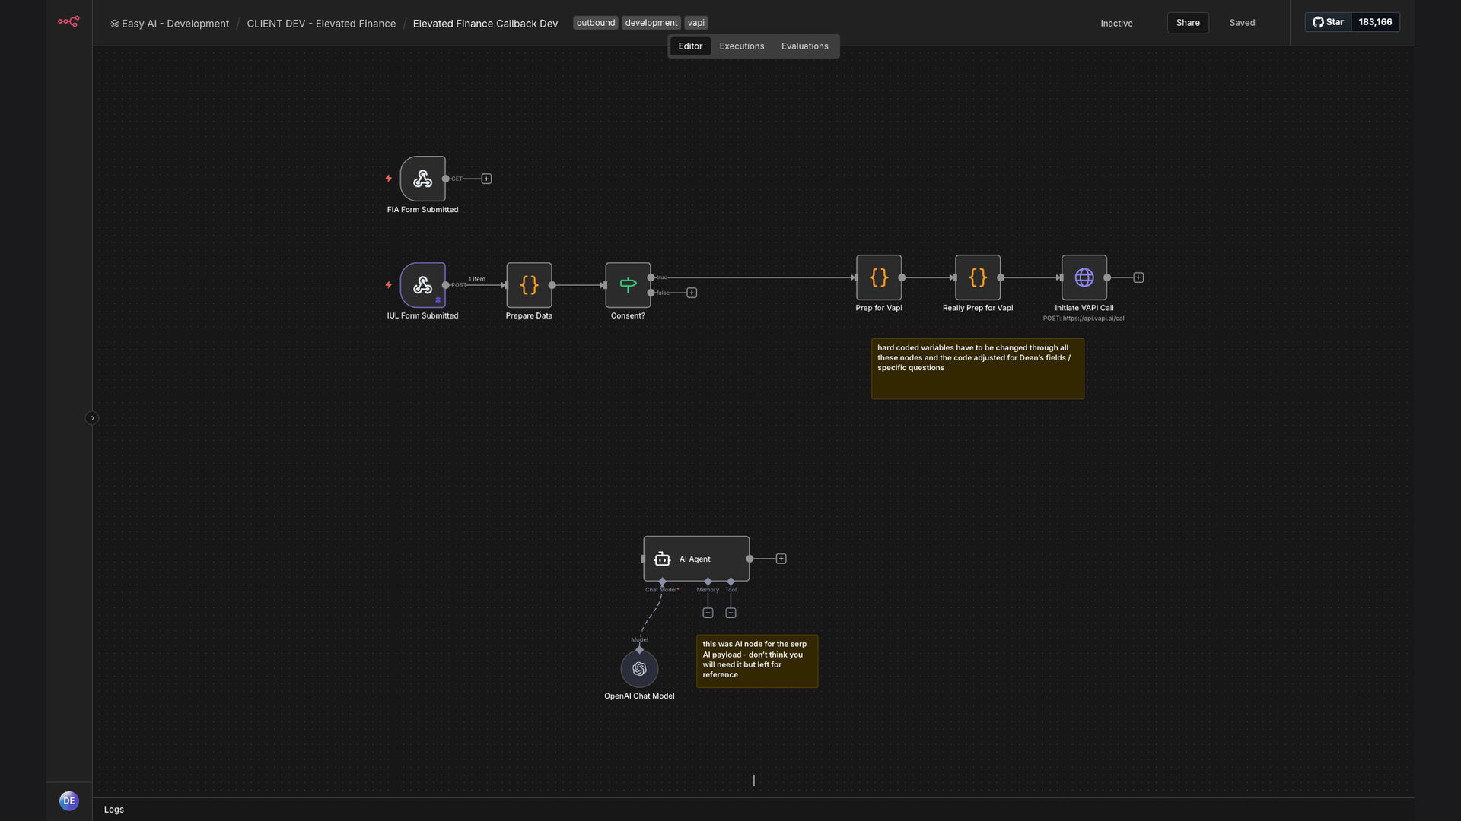Image resolution: width=1461 pixels, height=821 pixels.
Task: Select the IUL Form Submitted webhook node
Action: pos(422,285)
